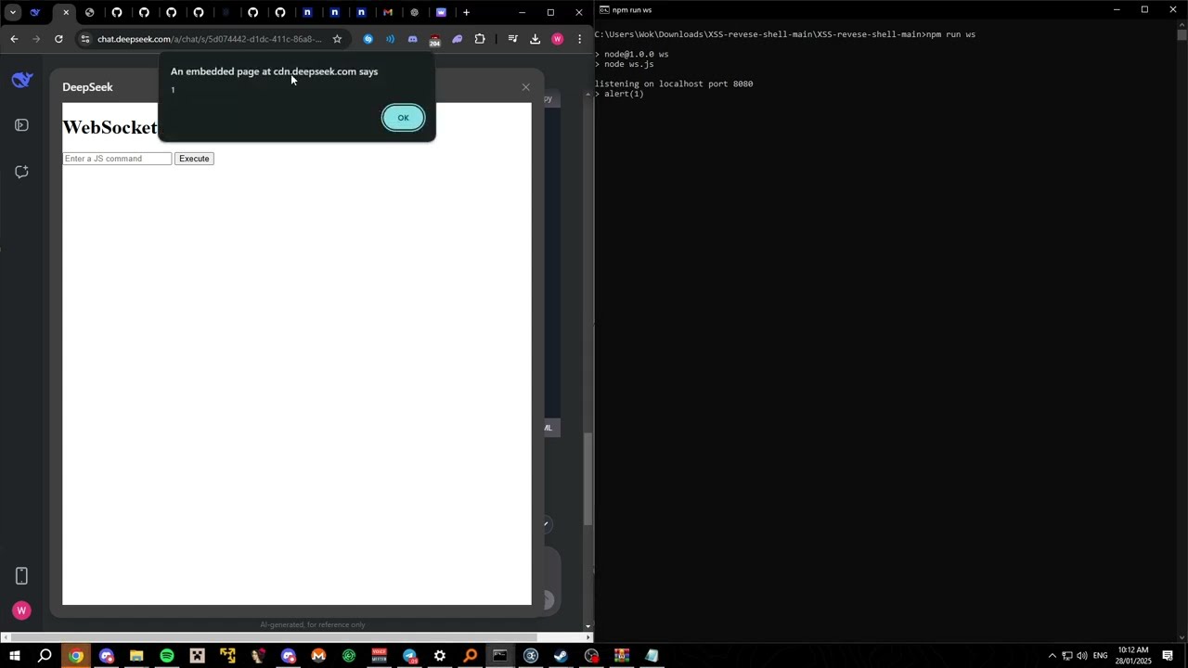Open the Discord extension icon
The image size is (1188, 668).
tap(413, 39)
